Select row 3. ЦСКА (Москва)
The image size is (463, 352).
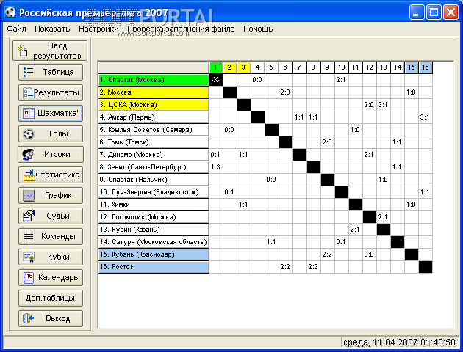154,105
